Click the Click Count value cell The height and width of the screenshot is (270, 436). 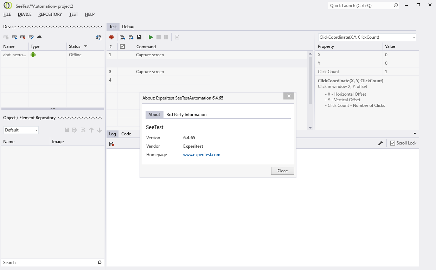tap(401, 72)
